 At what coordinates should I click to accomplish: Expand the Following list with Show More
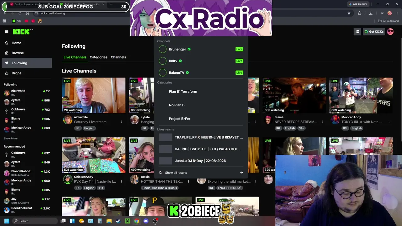11,138
